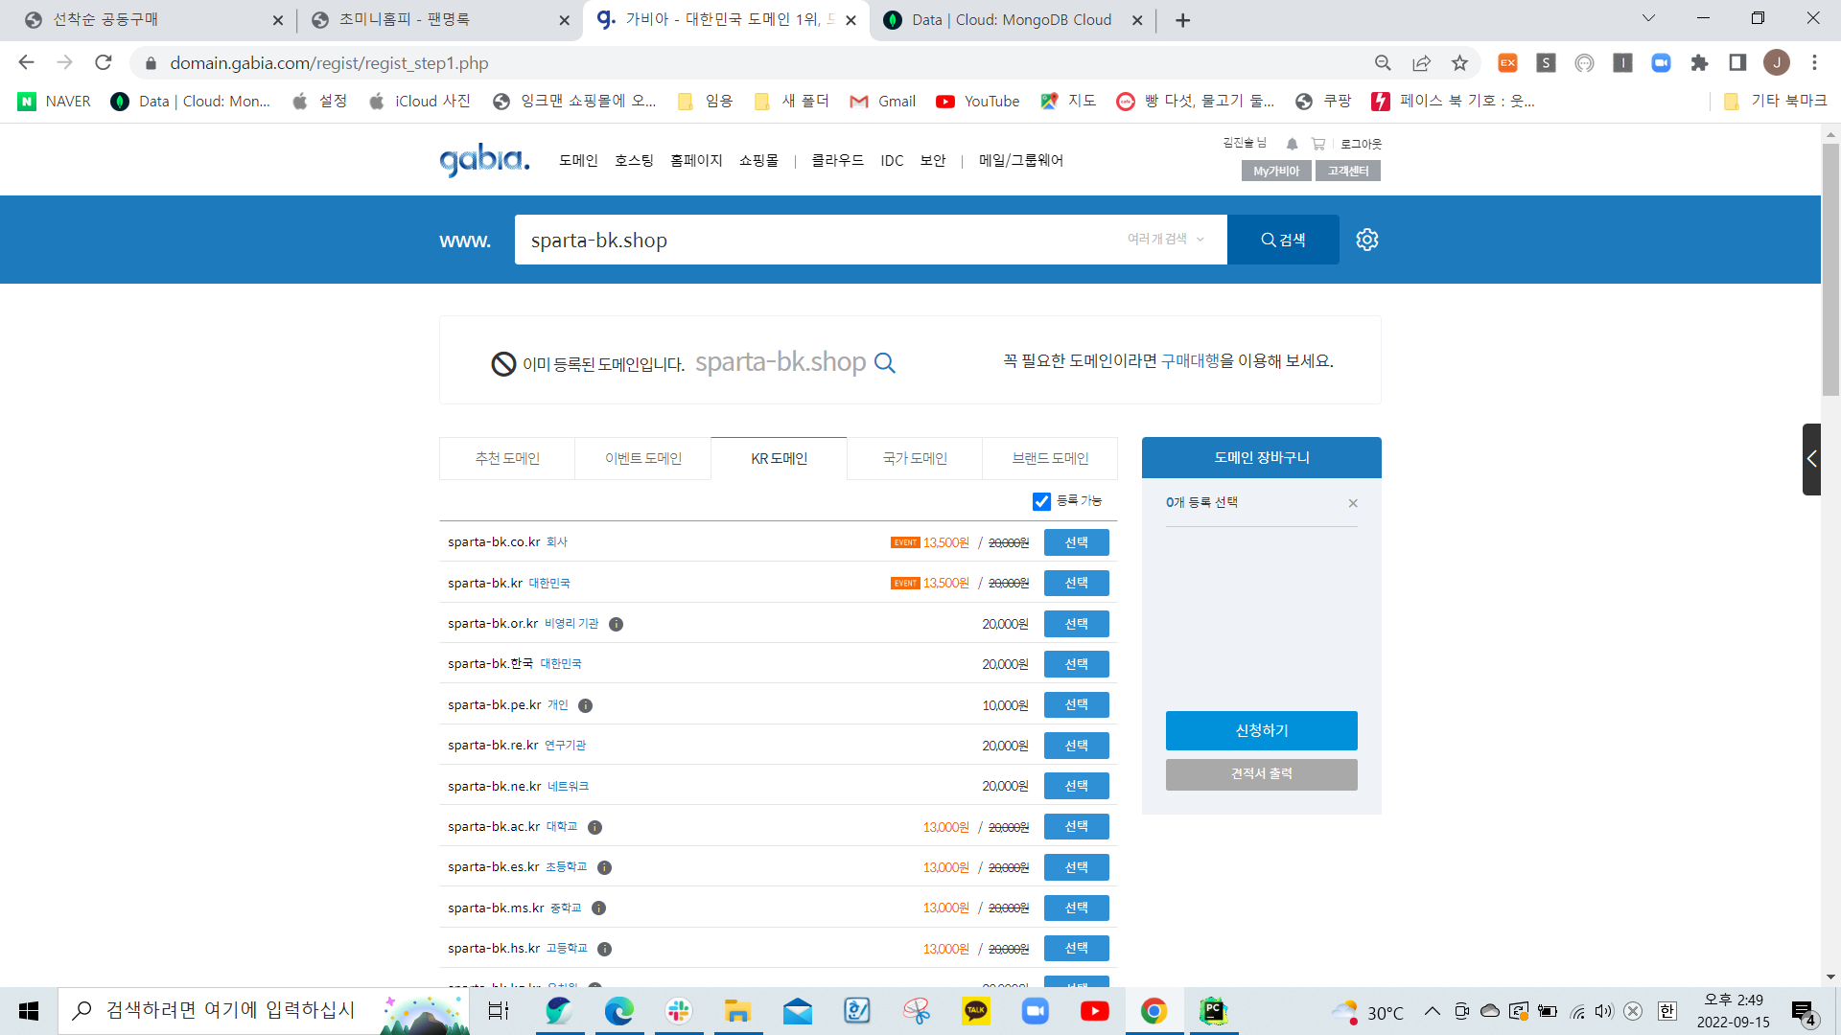Open the search settings gear icon
The height and width of the screenshot is (1035, 1841).
click(x=1367, y=240)
